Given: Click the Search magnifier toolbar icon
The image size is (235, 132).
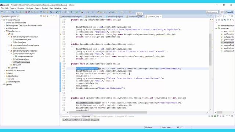Looking at the screenshot, I should (51, 12).
